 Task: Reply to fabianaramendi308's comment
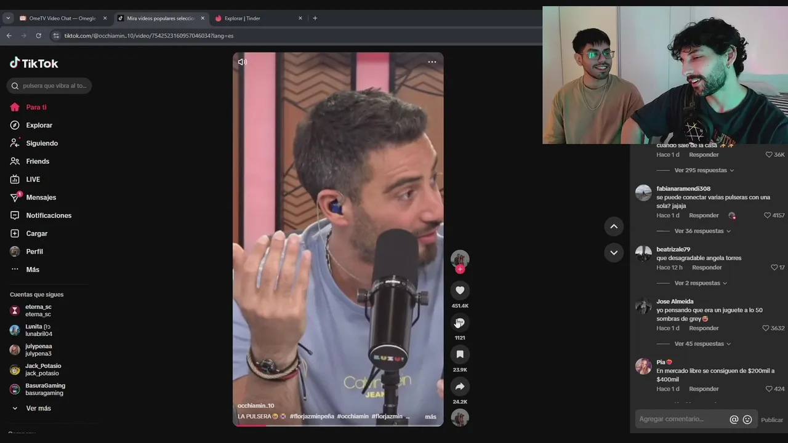point(704,215)
